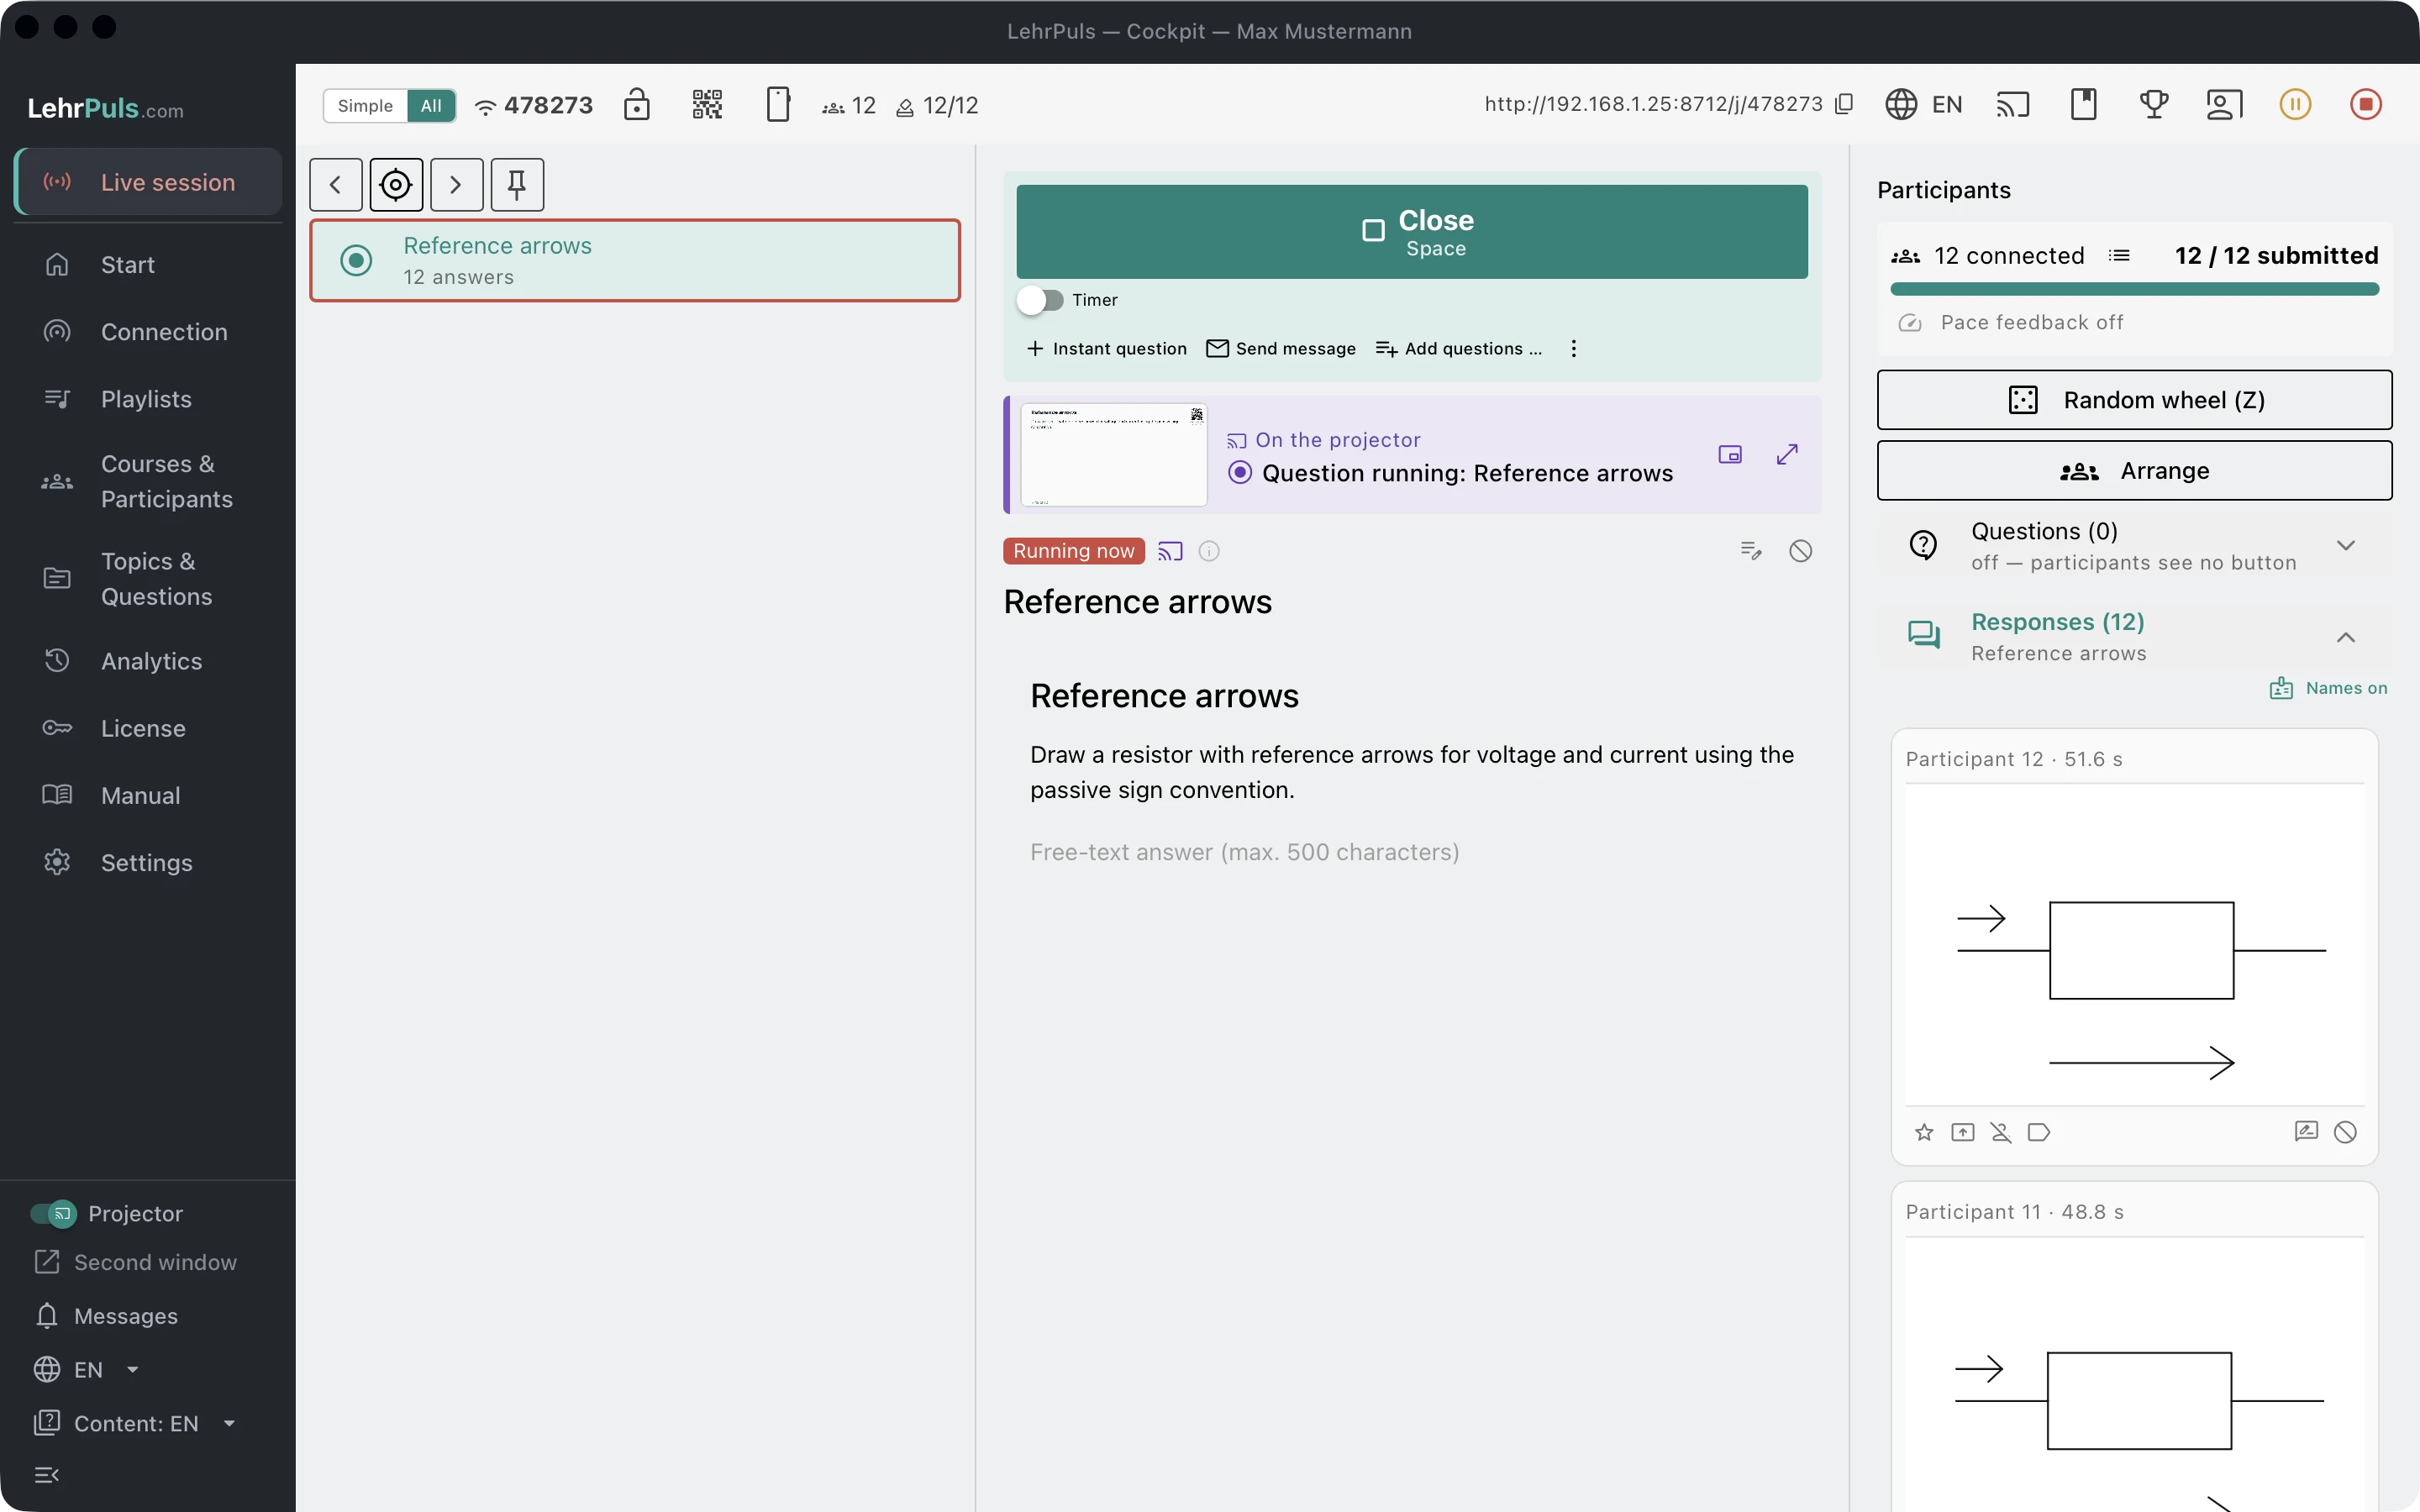Expand projector preview to fullscreen
Viewport: 2420px width, 1512px height.
(1787, 455)
